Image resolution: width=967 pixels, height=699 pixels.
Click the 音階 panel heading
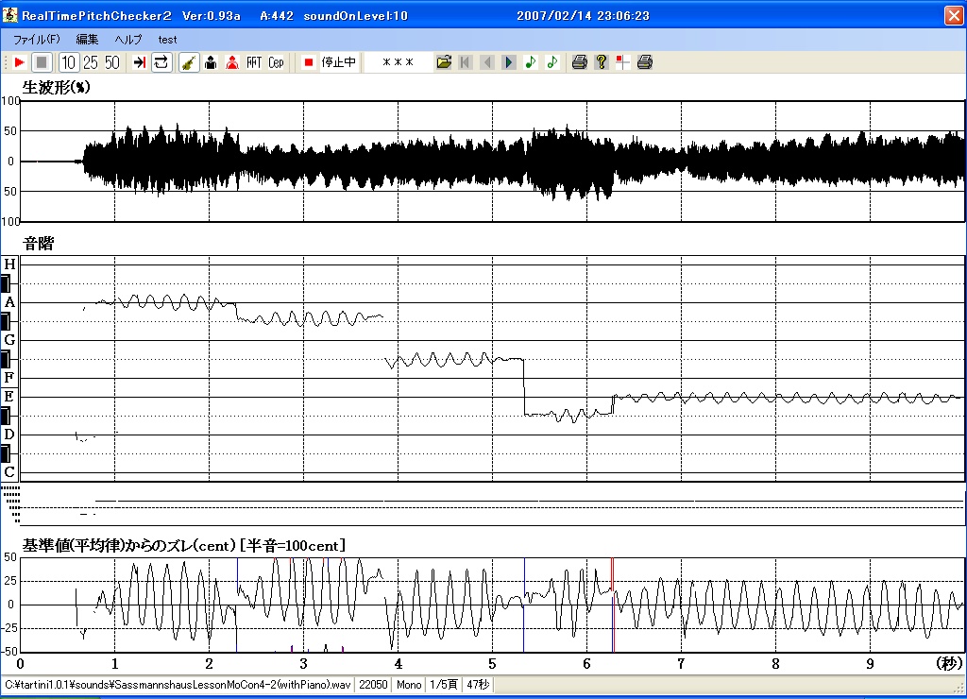point(38,244)
